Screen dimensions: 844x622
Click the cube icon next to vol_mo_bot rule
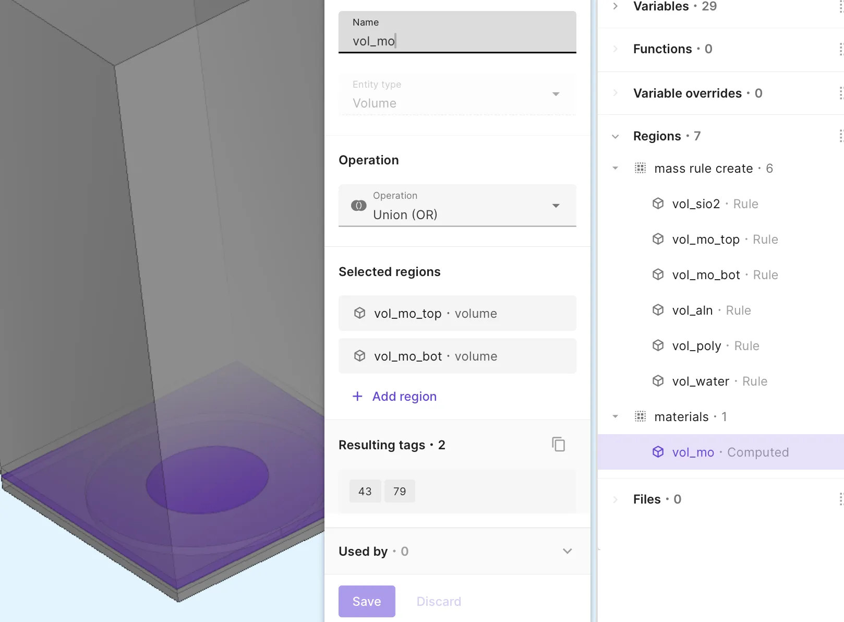click(x=658, y=274)
